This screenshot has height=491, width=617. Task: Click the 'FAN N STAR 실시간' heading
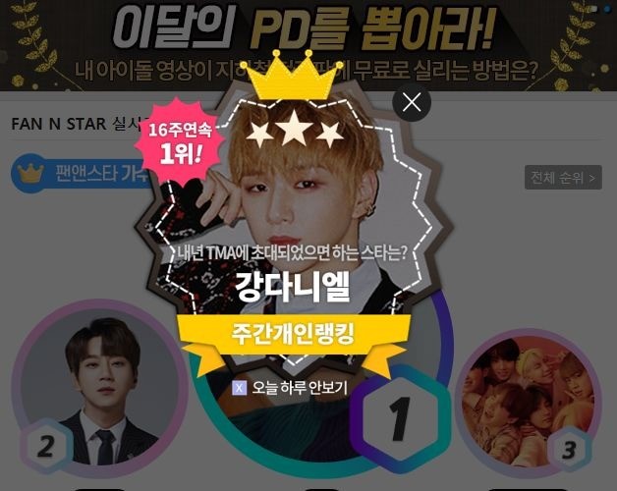pos(81,124)
